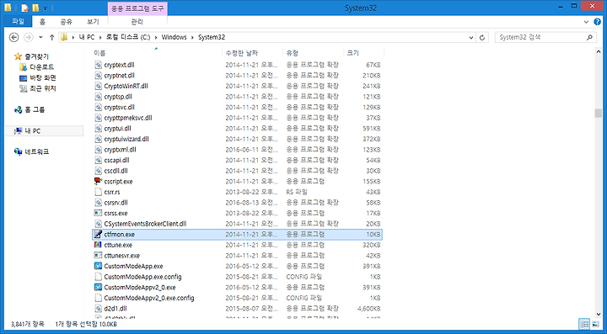607x334 pixels.
Task: Expand chevron after Windows breadcrumb
Action: click(x=192, y=37)
